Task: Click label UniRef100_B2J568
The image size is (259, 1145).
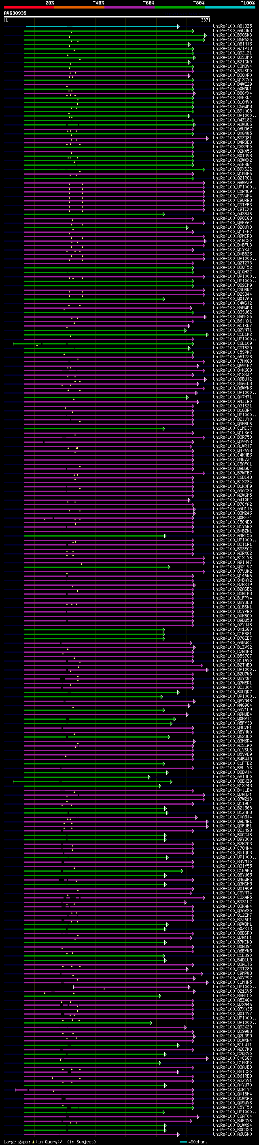Action: (x=232, y=808)
